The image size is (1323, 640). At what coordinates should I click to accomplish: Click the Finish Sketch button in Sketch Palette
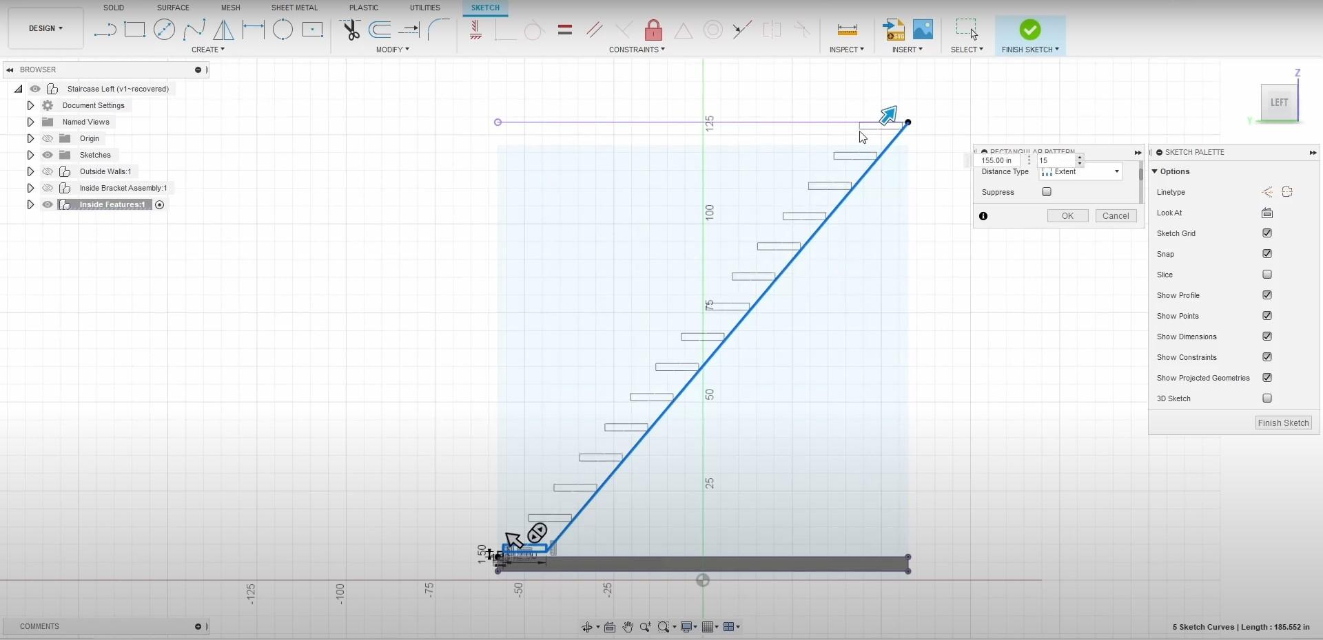[x=1283, y=423]
